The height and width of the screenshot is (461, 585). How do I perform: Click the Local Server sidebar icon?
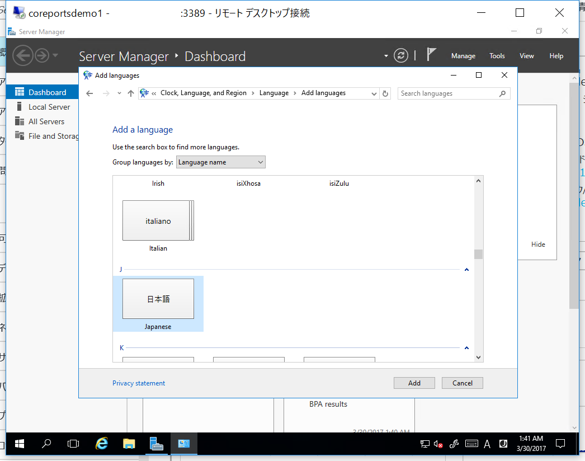20,106
